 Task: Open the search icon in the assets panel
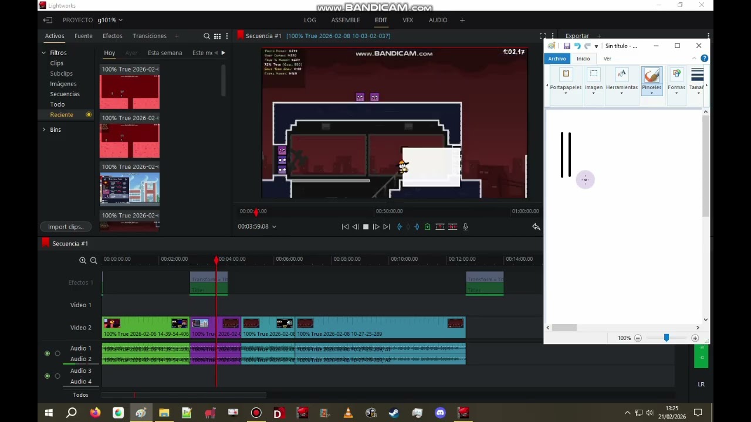point(207,36)
